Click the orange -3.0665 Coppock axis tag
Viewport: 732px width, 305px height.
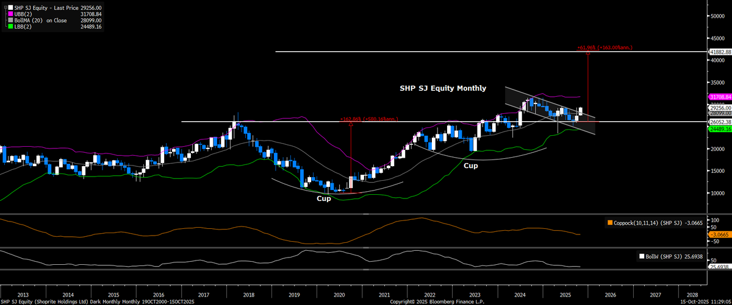click(719, 234)
